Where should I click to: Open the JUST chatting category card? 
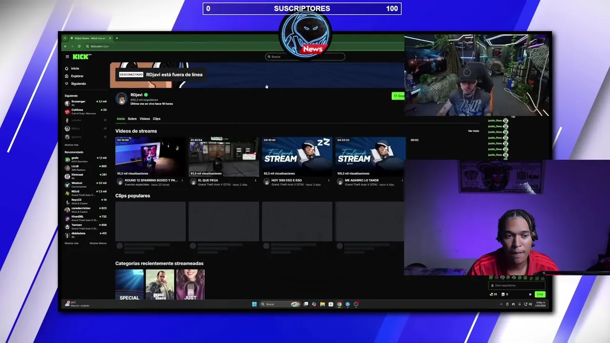190,285
